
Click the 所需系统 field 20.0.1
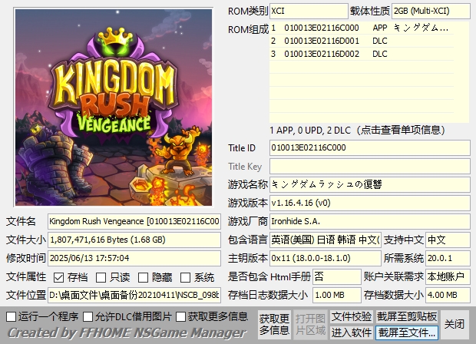(x=448, y=258)
